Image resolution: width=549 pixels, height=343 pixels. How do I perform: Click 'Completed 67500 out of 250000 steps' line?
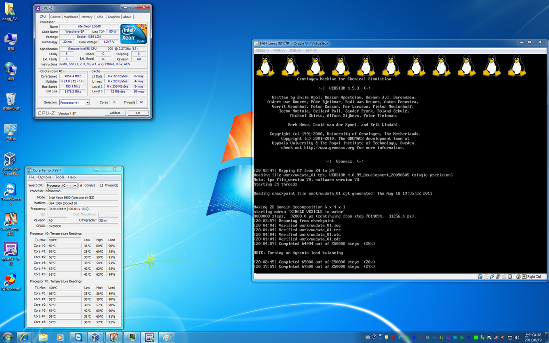(314, 266)
